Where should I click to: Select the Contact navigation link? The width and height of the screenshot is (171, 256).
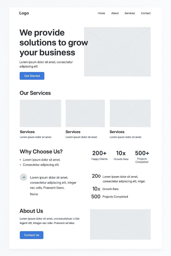pos(146,13)
